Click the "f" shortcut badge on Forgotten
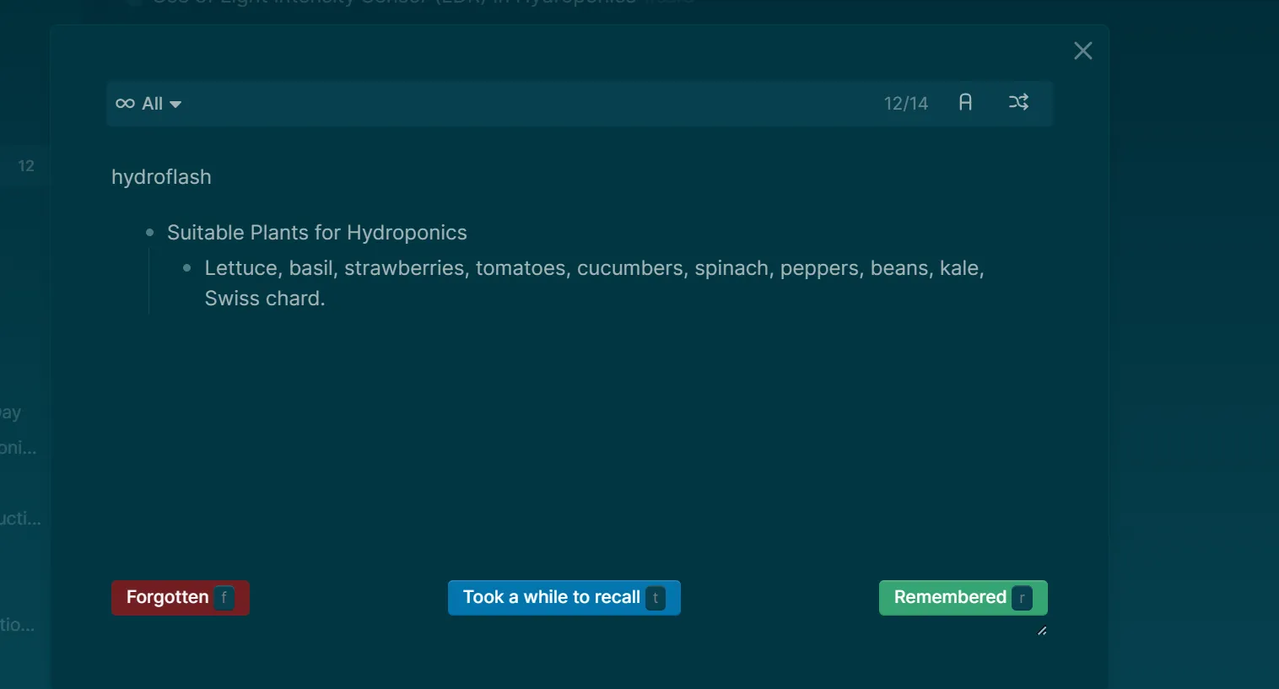Screen dimensions: 1279x689 click(x=224, y=597)
